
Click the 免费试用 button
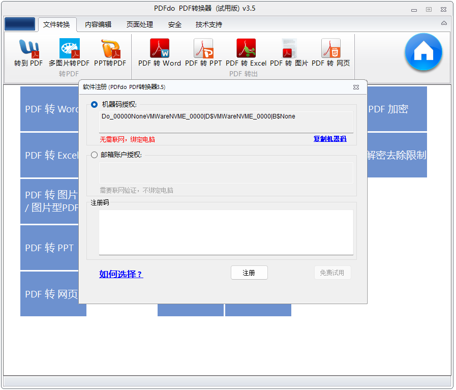(x=332, y=273)
